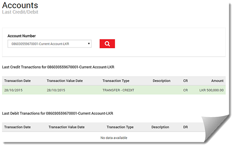Click the LKR 500,000.00 amount cell
Image resolution: width=234 pixels, height=147 pixels.
211,90
